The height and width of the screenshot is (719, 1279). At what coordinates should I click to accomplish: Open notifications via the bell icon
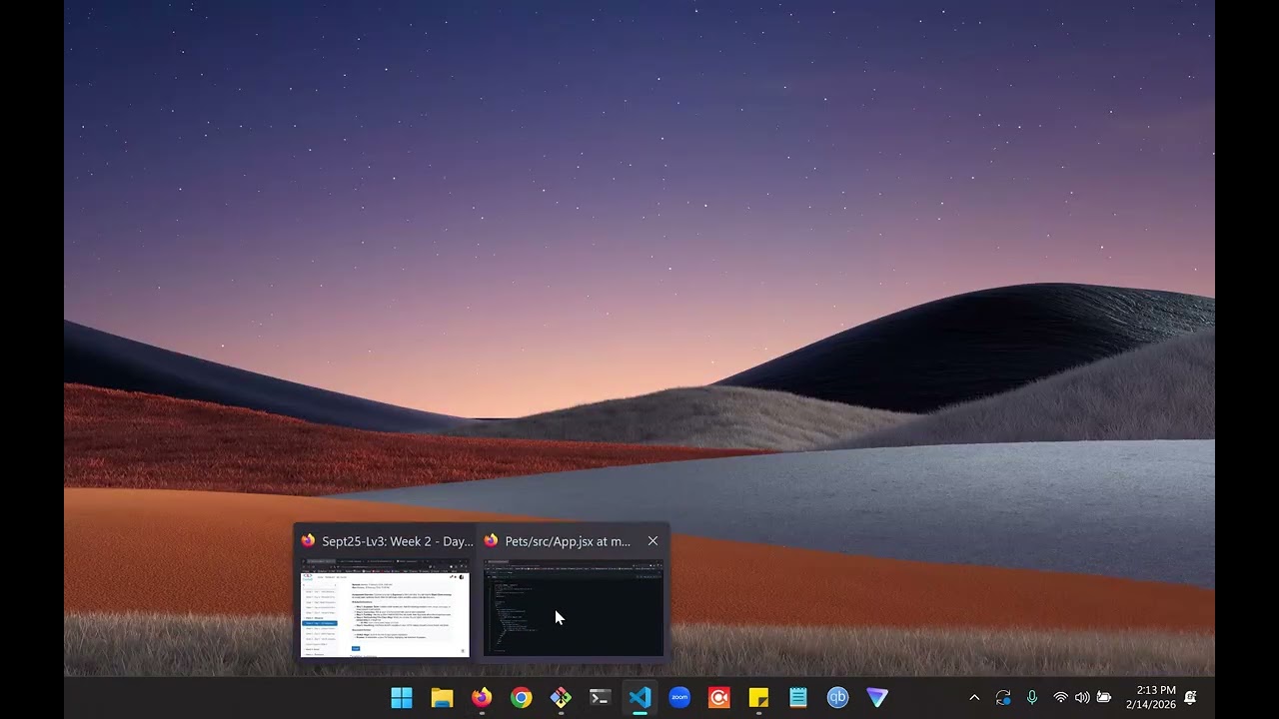1190,698
